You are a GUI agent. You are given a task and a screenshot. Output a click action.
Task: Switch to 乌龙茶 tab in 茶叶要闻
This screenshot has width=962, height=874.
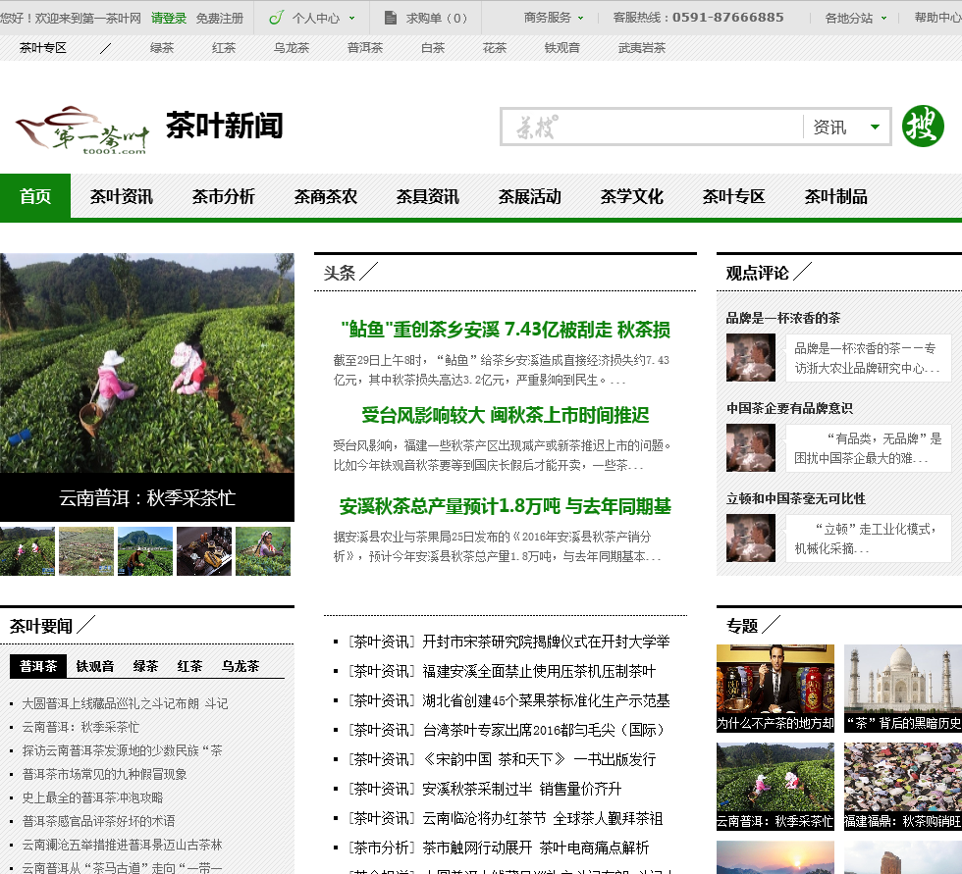pyautogui.click(x=240, y=666)
